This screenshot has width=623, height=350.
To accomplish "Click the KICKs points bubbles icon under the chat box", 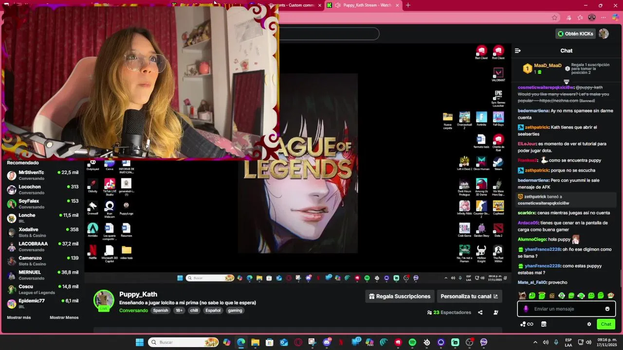I will [x=526, y=324].
